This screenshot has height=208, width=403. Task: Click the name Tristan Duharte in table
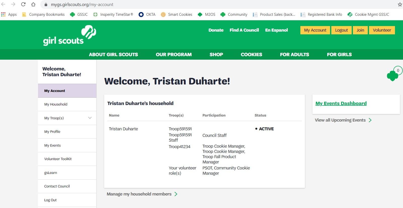click(x=123, y=129)
